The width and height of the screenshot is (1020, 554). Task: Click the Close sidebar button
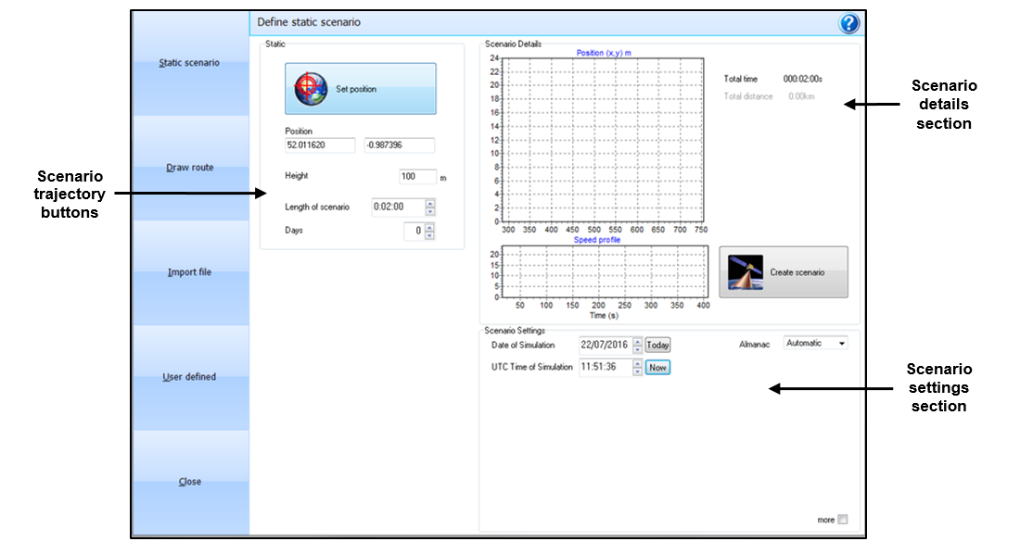click(189, 482)
